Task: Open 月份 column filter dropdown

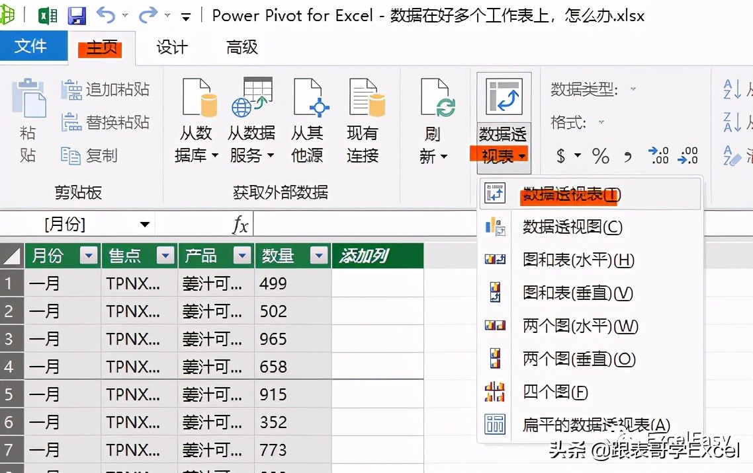Action: click(x=89, y=256)
